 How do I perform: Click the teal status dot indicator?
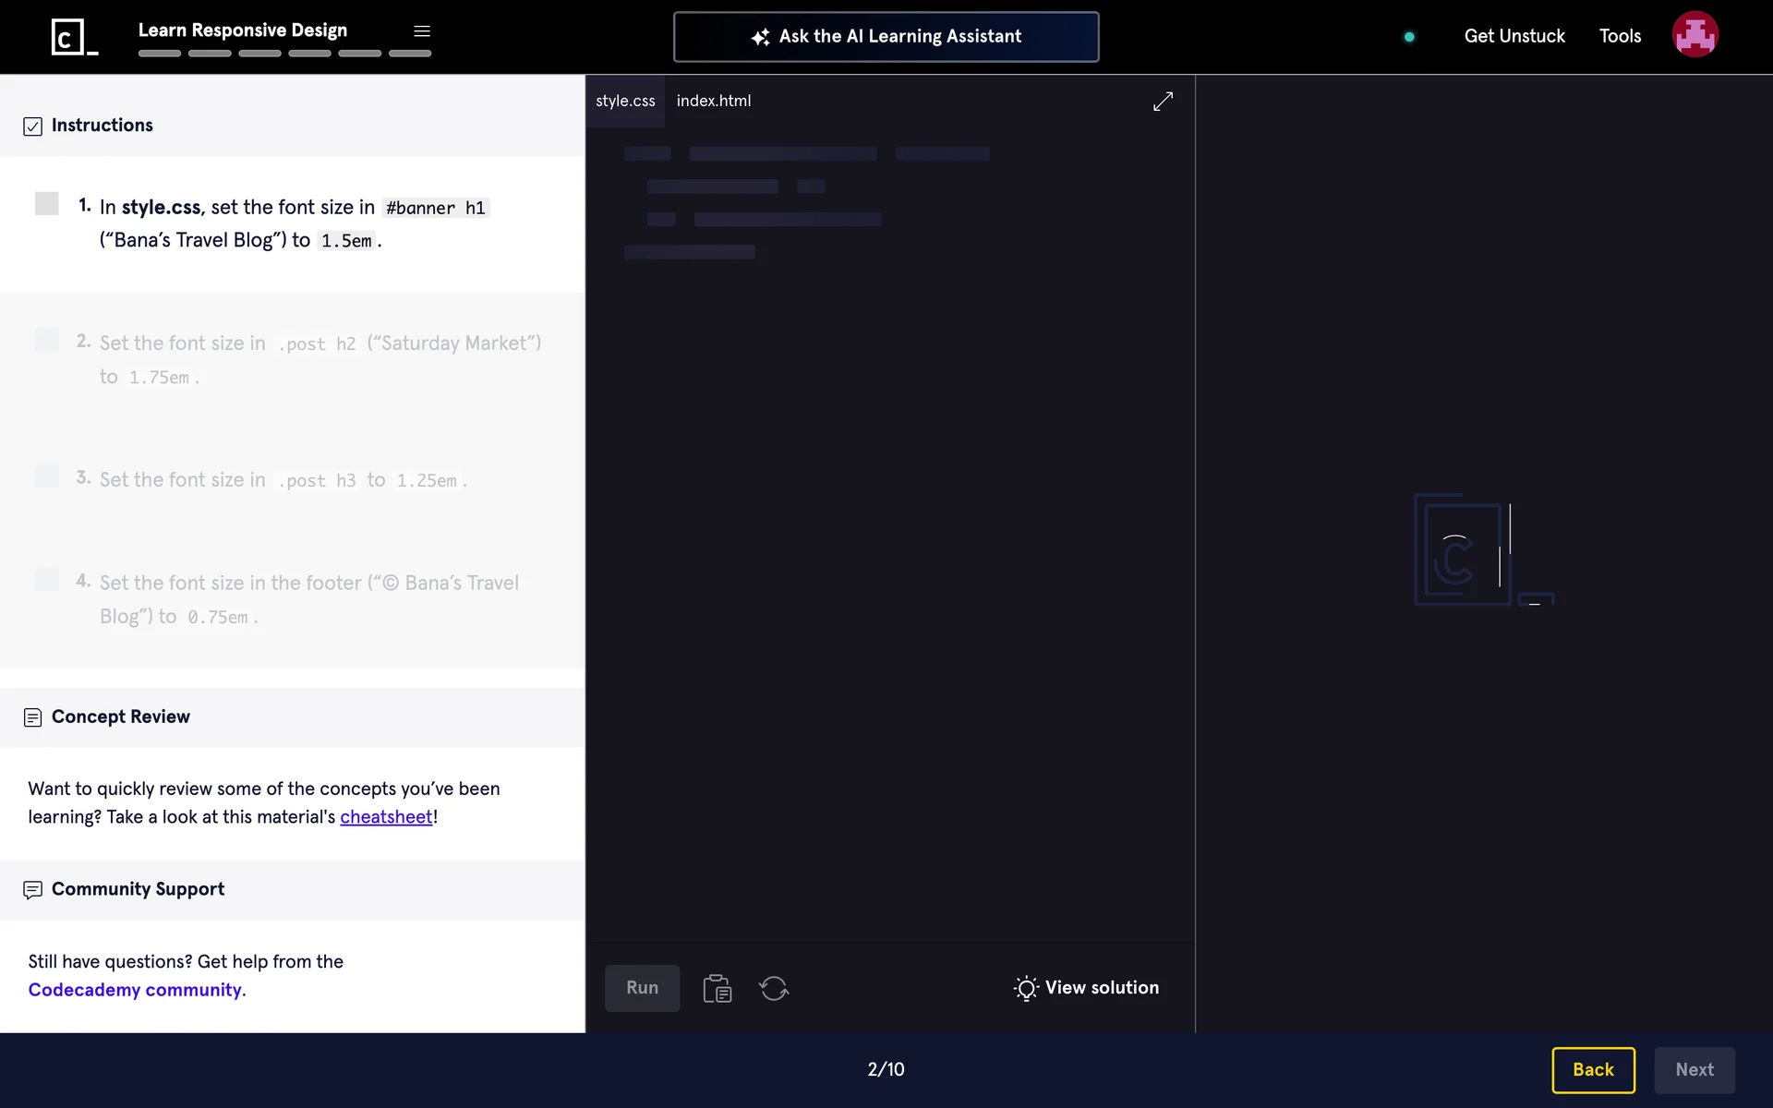(x=1409, y=37)
